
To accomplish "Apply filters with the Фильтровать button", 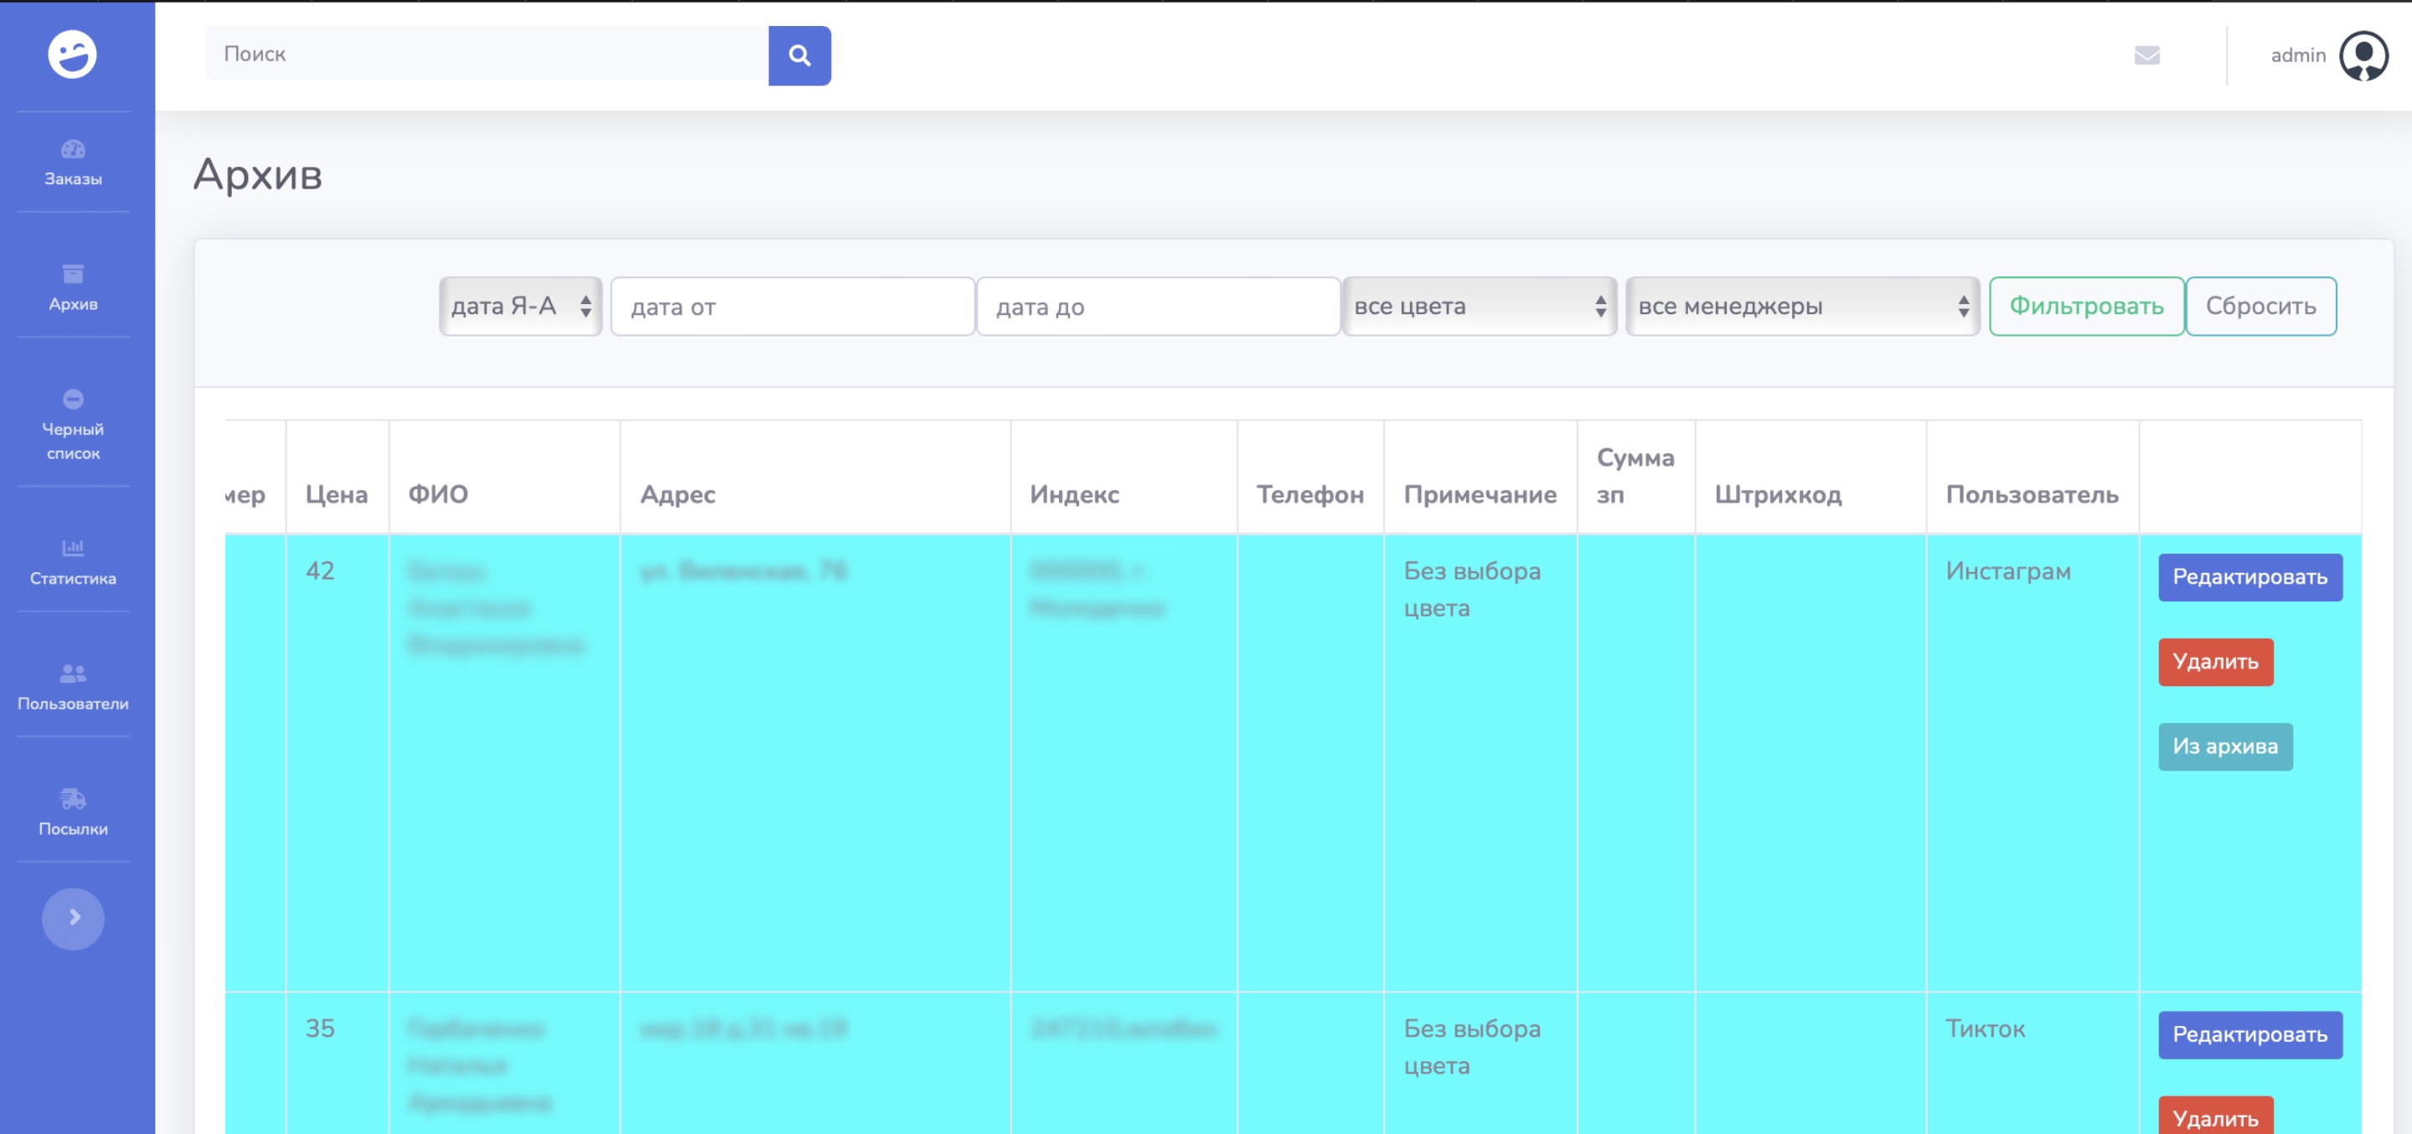I will pyautogui.click(x=2087, y=305).
